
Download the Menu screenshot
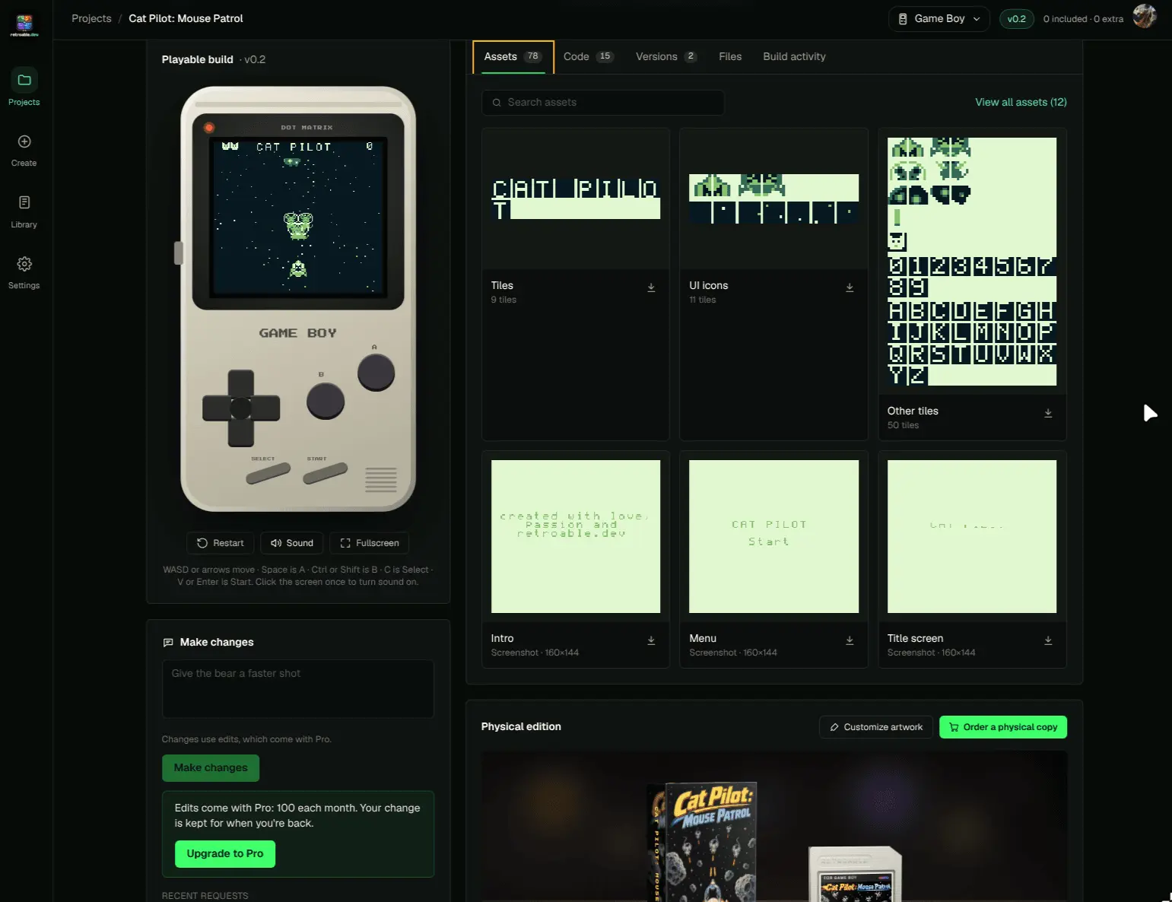(850, 640)
